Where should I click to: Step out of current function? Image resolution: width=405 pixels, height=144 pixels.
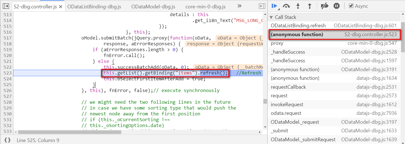click(309, 6)
